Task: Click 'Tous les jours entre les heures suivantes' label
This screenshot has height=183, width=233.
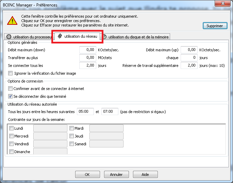Action: (x=41, y=112)
